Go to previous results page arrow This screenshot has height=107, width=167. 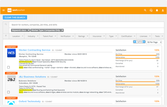(135, 42)
